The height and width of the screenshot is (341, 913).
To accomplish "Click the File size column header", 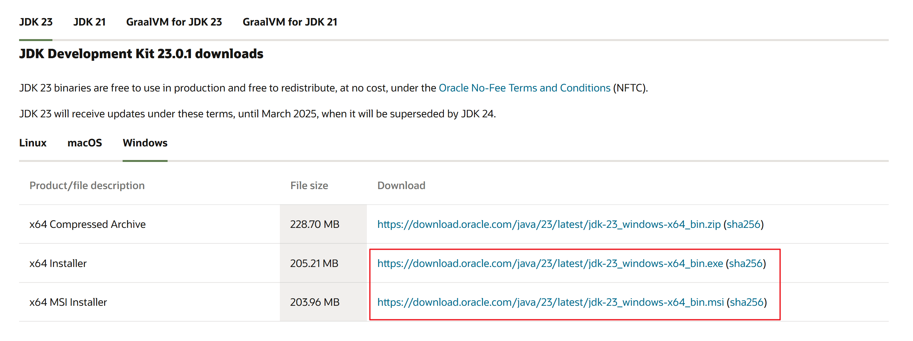I will click(x=309, y=185).
